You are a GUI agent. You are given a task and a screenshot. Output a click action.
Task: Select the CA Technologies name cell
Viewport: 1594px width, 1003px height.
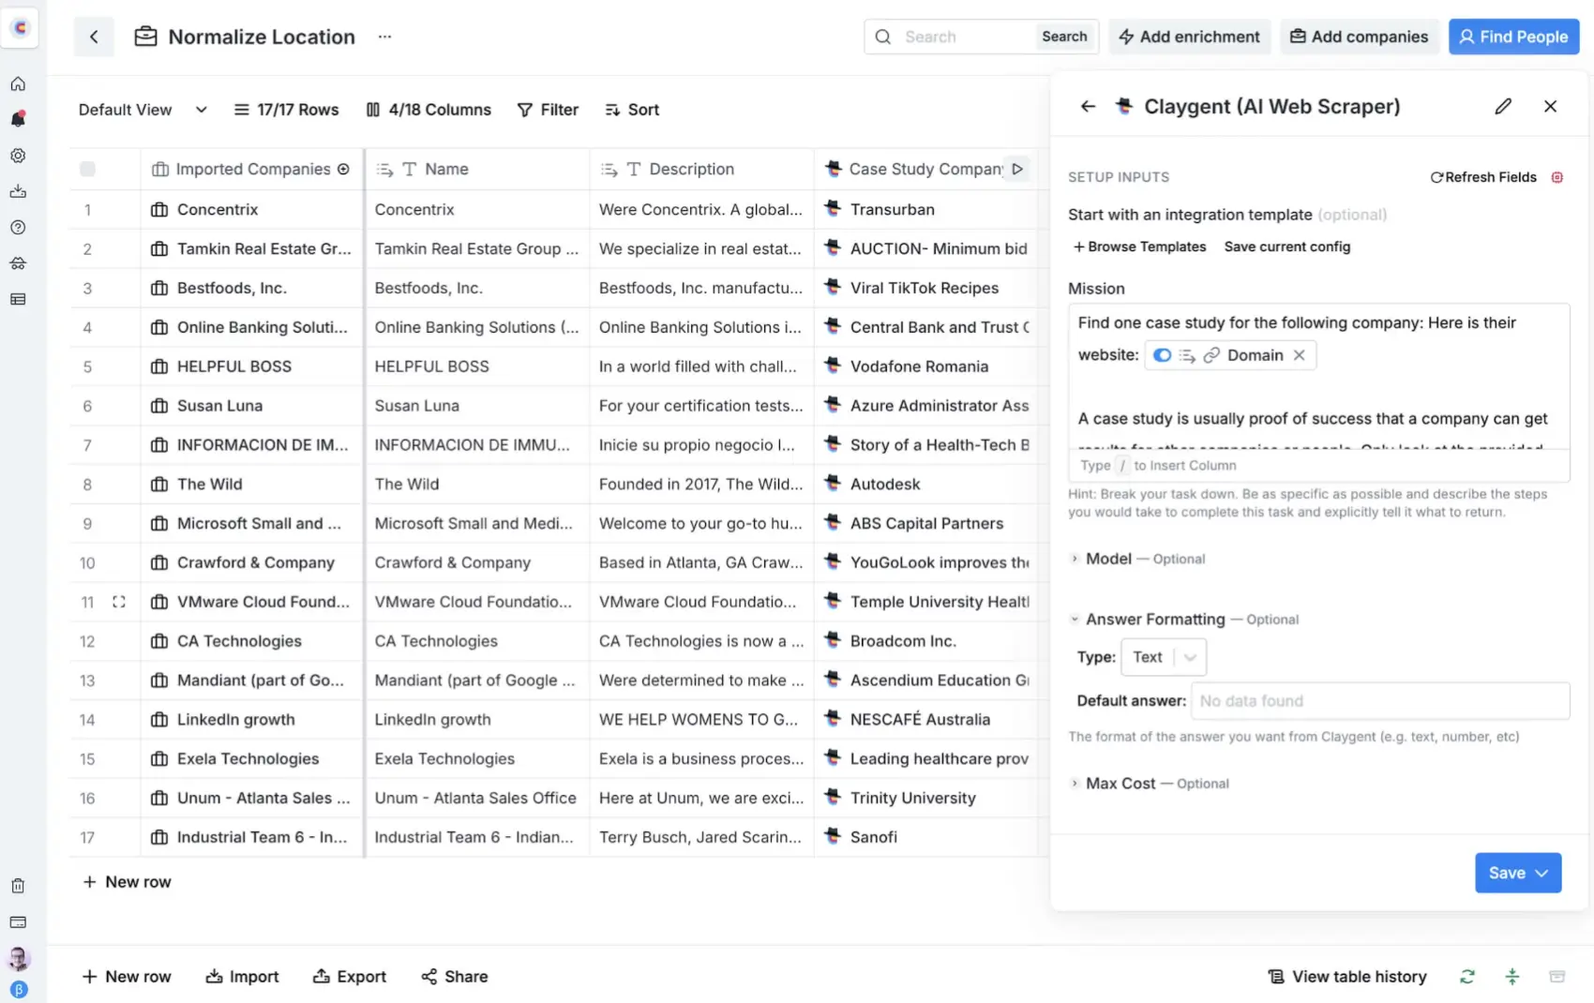point(476,641)
